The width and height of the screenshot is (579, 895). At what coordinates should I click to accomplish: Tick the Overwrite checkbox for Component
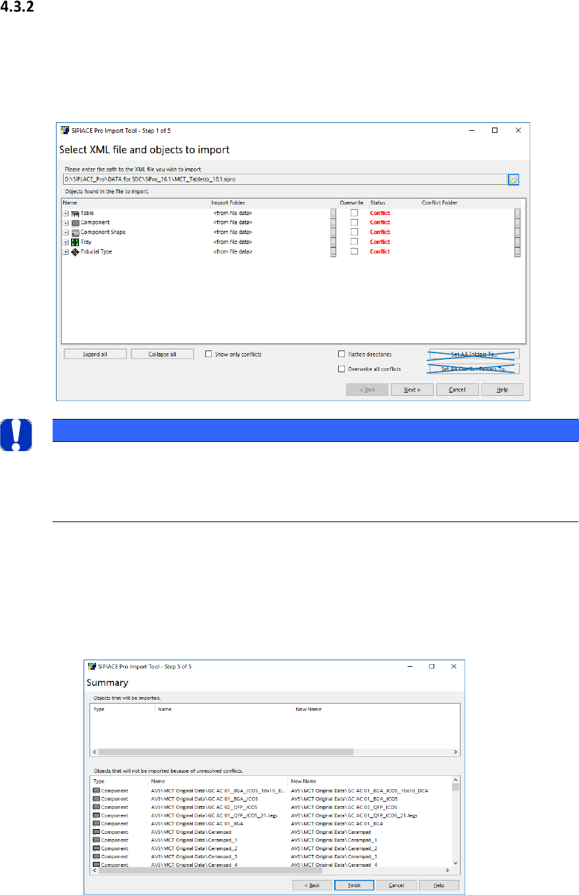coord(355,222)
